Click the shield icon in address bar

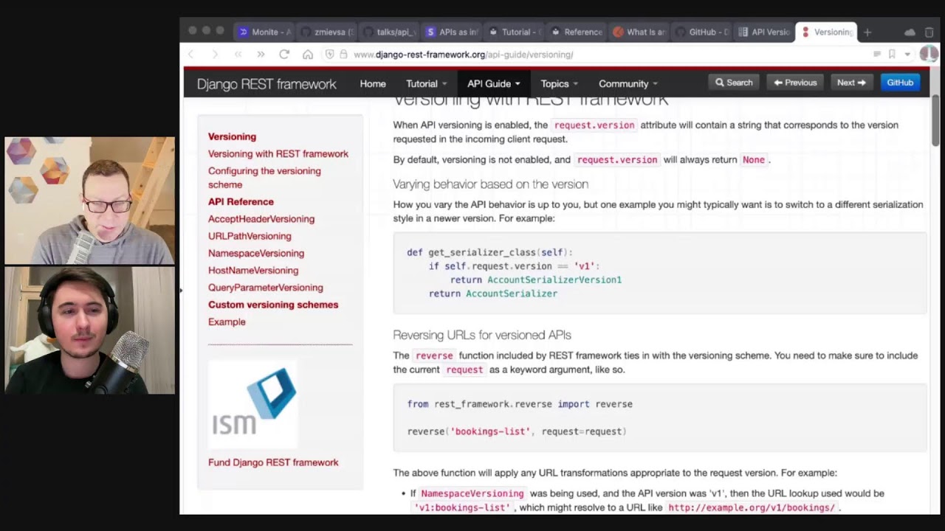(x=330, y=55)
